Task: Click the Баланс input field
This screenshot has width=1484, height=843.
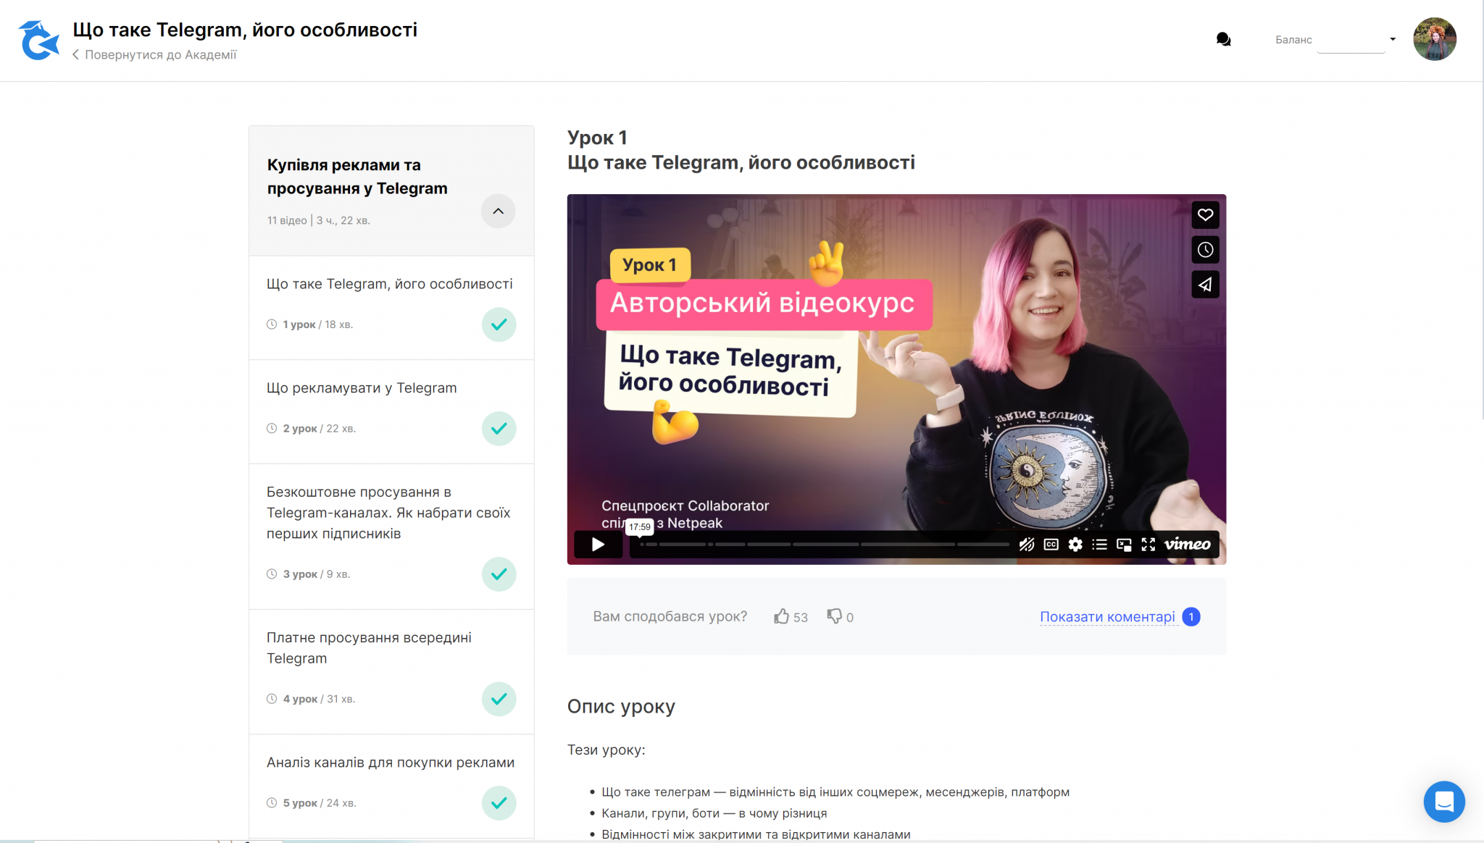Action: click(1351, 41)
